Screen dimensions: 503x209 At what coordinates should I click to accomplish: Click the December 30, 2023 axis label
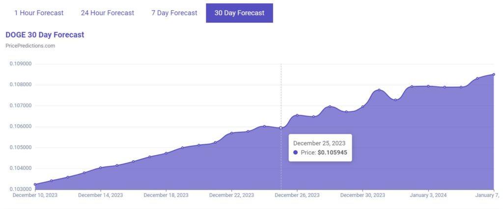click(363, 195)
